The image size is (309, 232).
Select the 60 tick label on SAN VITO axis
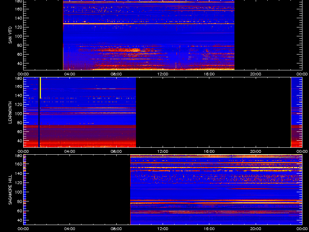[20, 54]
